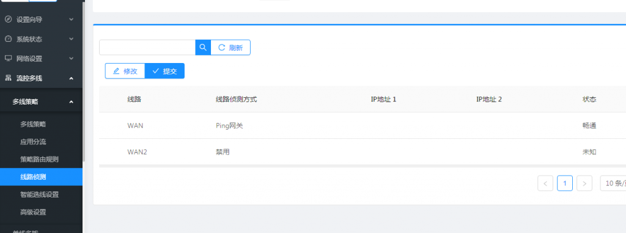Collapse the 流控多线 chevron

[x=71, y=78]
